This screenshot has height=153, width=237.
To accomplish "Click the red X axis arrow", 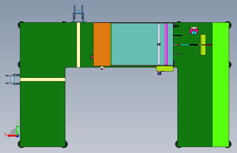I will tap(12, 136).
